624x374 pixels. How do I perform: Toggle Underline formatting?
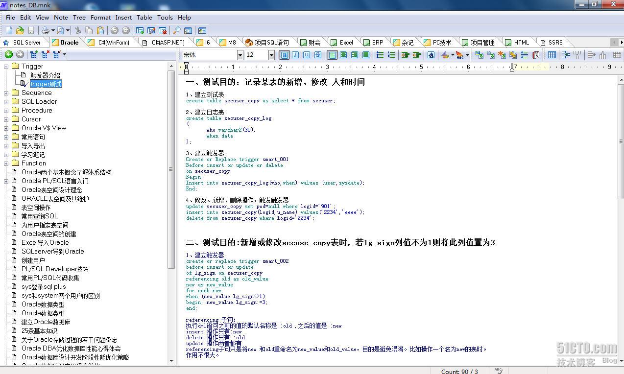click(307, 55)
